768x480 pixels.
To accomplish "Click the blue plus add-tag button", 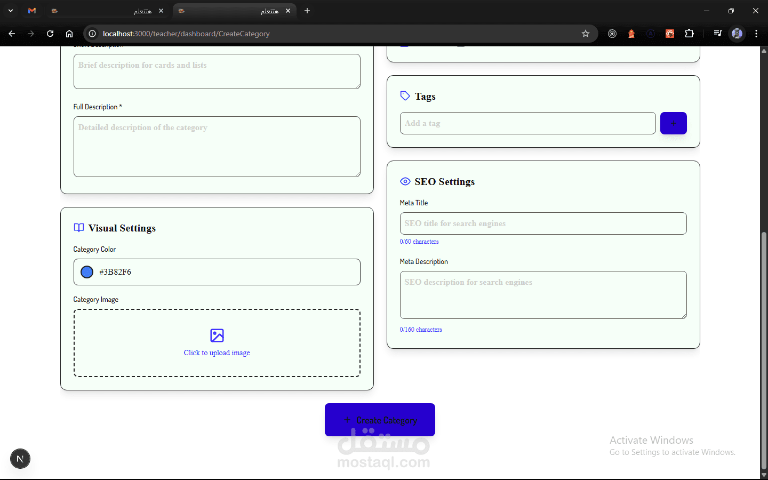I will (673, 123).
